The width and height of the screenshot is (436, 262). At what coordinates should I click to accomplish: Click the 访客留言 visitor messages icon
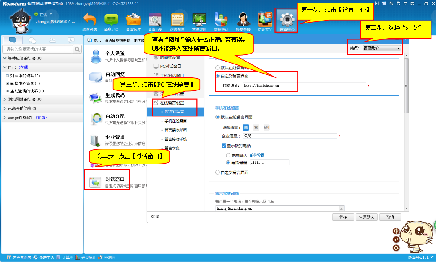[177, 20]
